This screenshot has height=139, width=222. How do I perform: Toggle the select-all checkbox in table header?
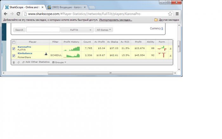pyautogui.click(x=14, y=42)
